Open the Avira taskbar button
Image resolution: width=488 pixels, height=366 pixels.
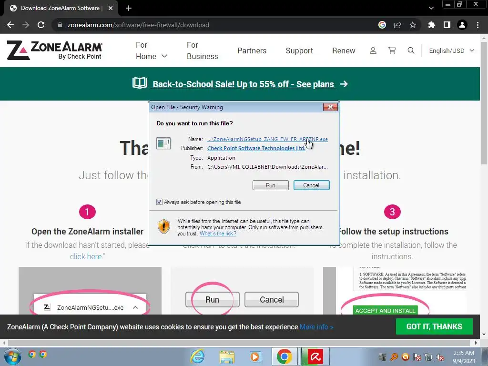tap(315, 356)
